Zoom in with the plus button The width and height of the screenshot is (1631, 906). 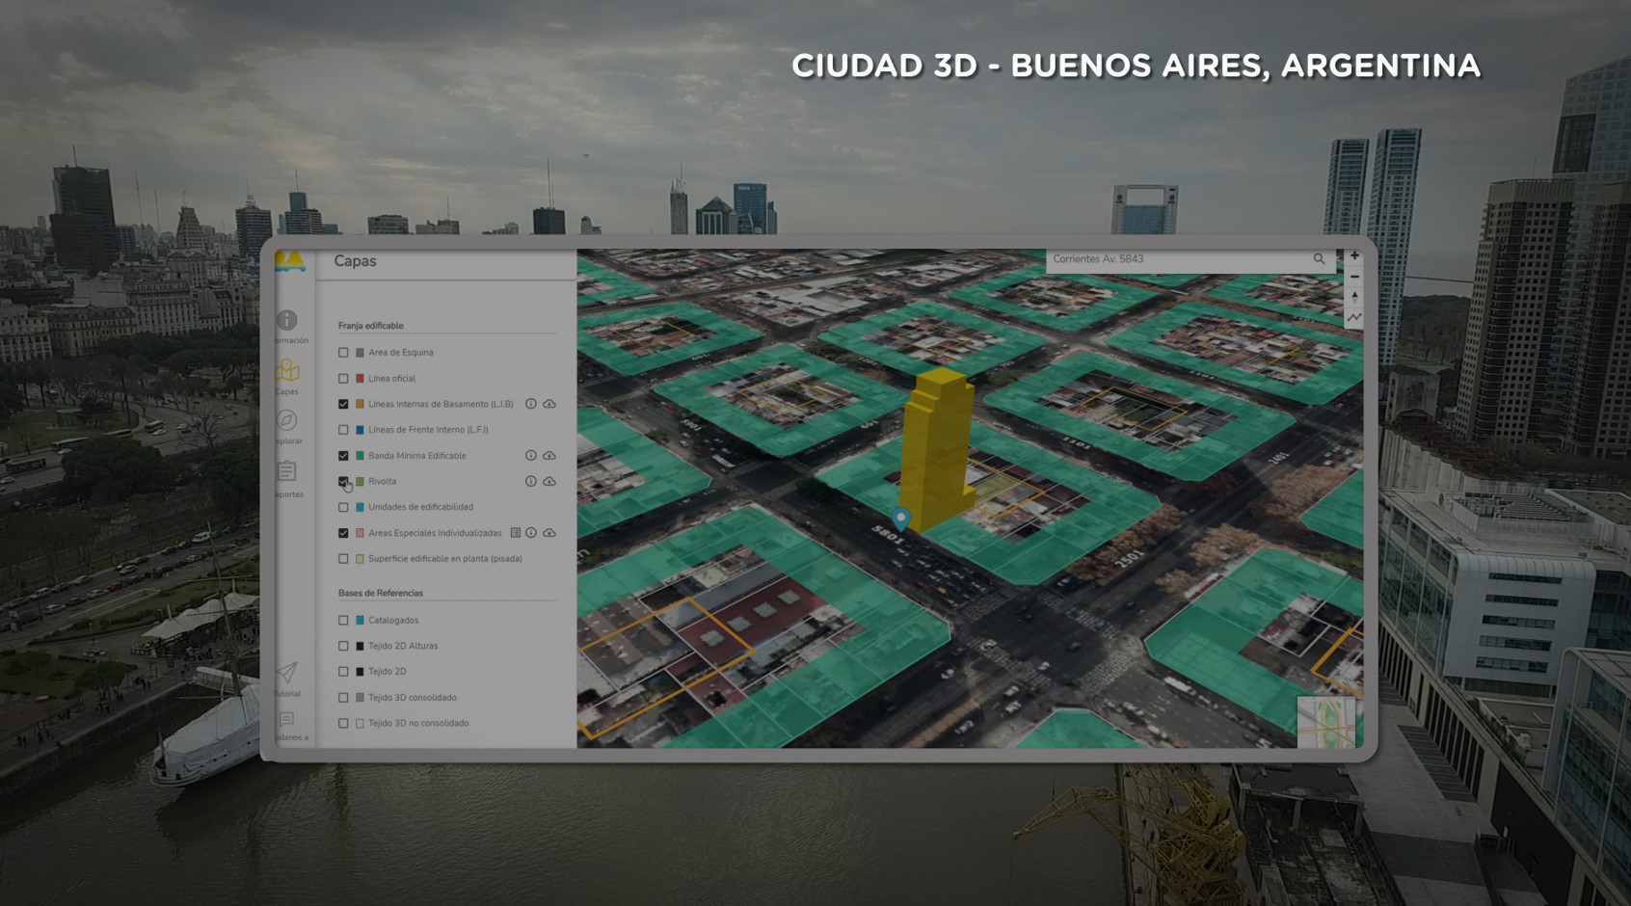1354,256
